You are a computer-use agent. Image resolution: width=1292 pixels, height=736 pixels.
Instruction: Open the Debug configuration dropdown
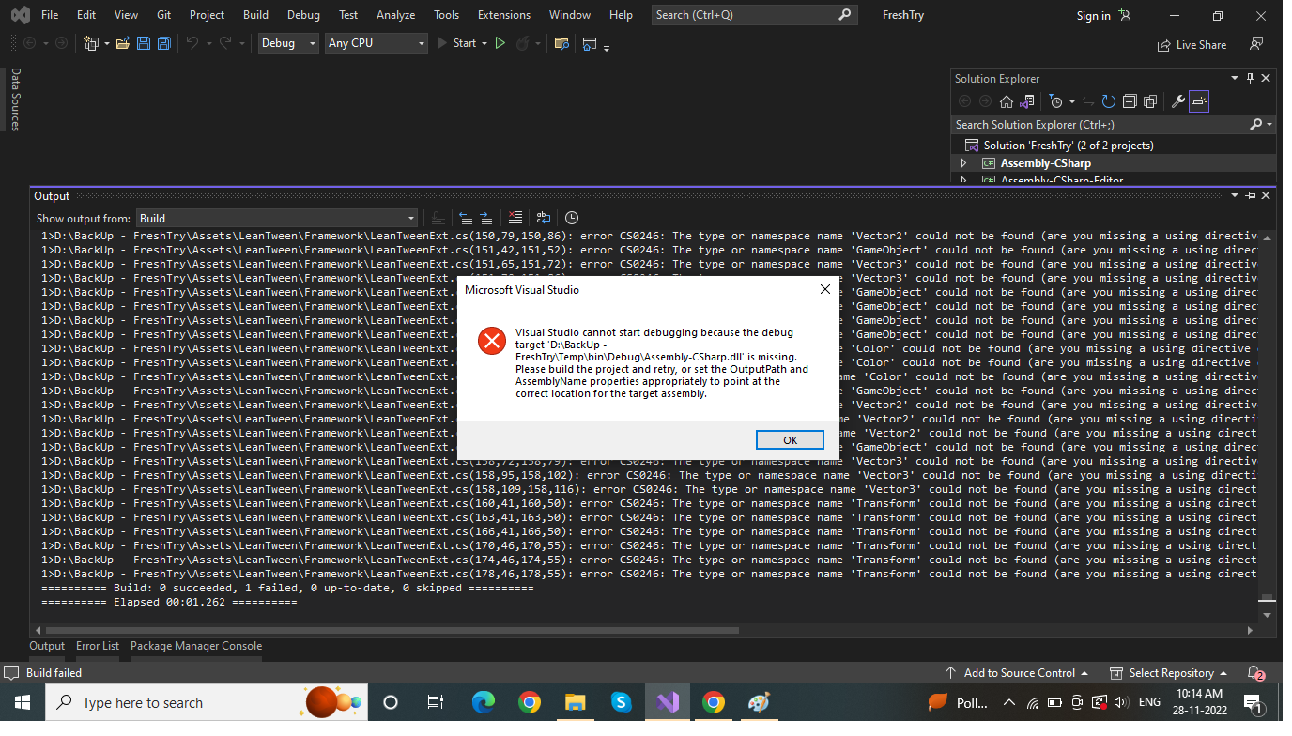point(288,43)
